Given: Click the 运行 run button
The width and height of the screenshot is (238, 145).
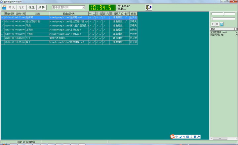Looking at the screenshot, I should (21, 7).
